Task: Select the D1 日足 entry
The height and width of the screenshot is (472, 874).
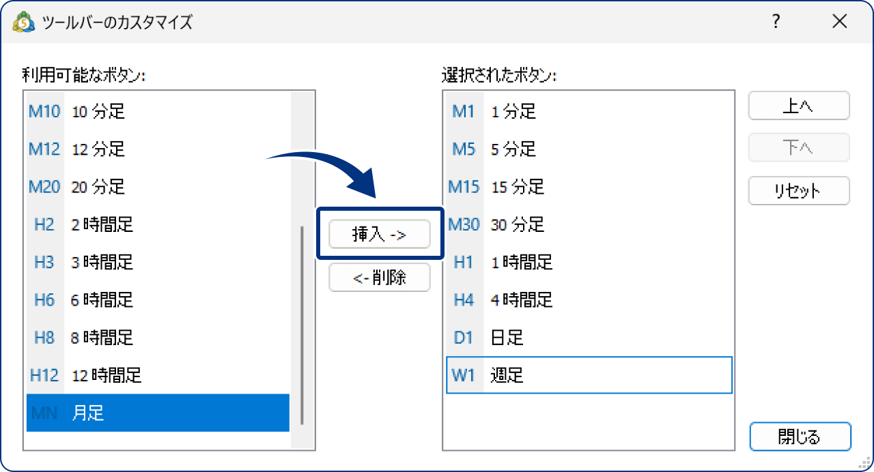Action: click(x=560, y=337)
